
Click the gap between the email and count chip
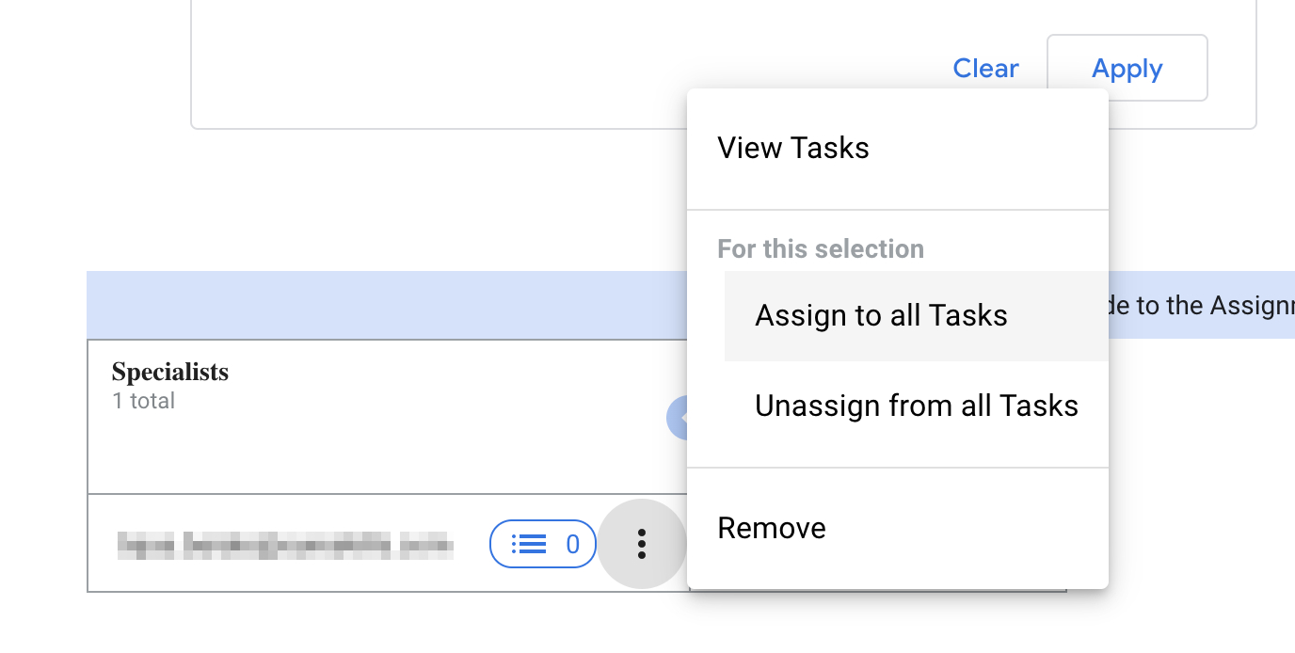click(472, 544)
